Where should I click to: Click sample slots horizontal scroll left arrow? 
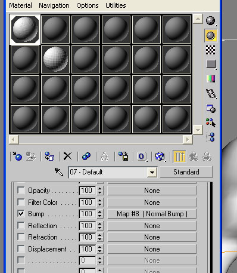click(x=14, y=139)
